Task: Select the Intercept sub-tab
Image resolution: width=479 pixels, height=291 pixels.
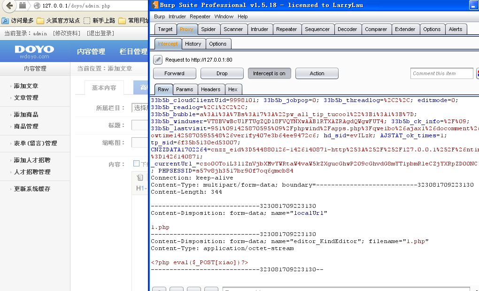Action: (x=167, y=44)
